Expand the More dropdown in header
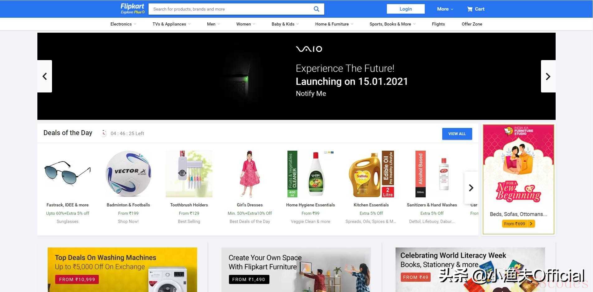The width and height of the screenshot is (593, 292). 445,9
